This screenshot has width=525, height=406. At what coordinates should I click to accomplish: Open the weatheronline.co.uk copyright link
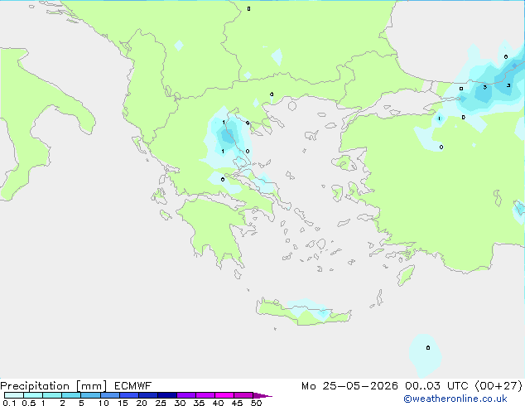point(455,399)
